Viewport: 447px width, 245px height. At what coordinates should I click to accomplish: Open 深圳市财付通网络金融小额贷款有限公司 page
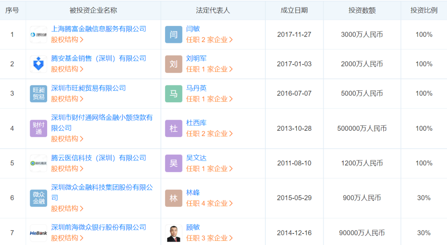(x=102, y=123)
